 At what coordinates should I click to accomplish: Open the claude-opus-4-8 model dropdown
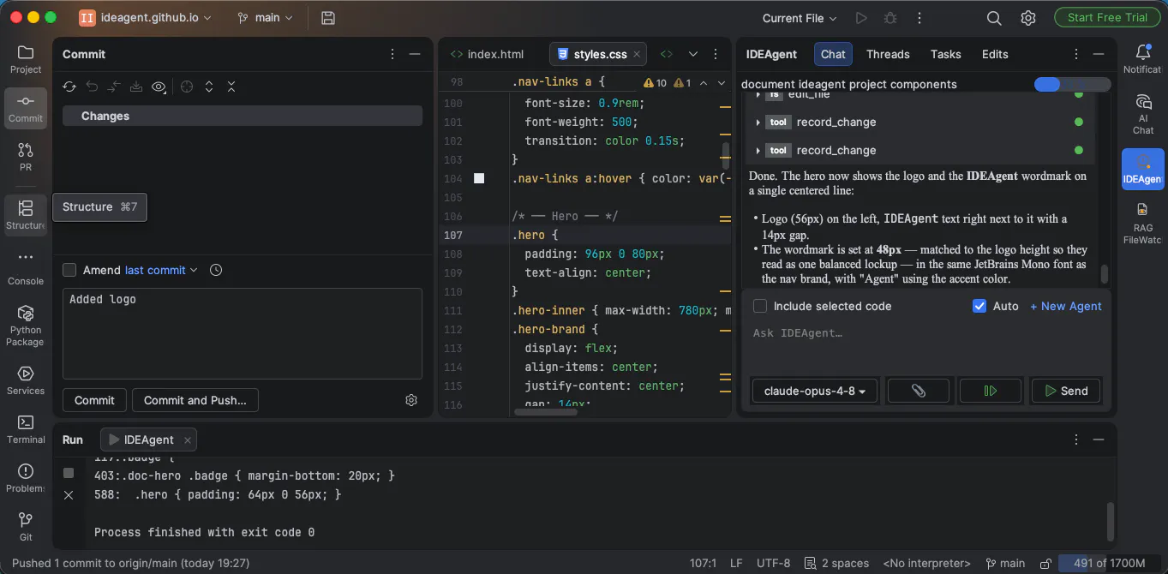(815, 391)
